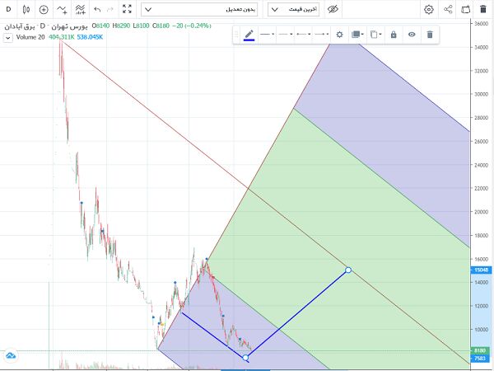Collapse the Volume 20 indicator legend
The height and width of the screenshot is (371, 494).
(7, 37)
